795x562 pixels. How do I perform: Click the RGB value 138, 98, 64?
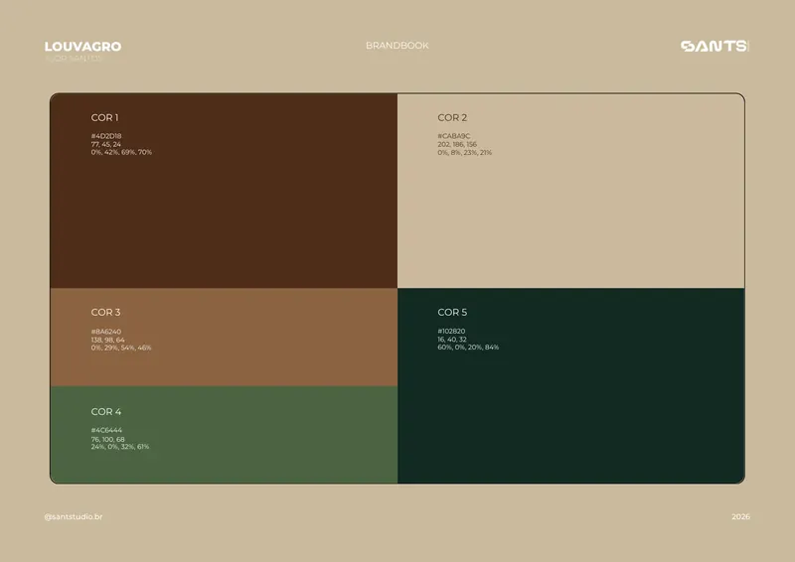click(108, 340)
